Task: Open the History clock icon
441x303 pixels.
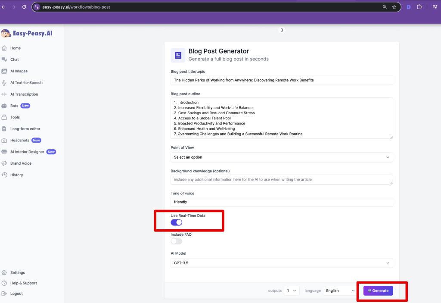Action: click(x=4, y=175)
